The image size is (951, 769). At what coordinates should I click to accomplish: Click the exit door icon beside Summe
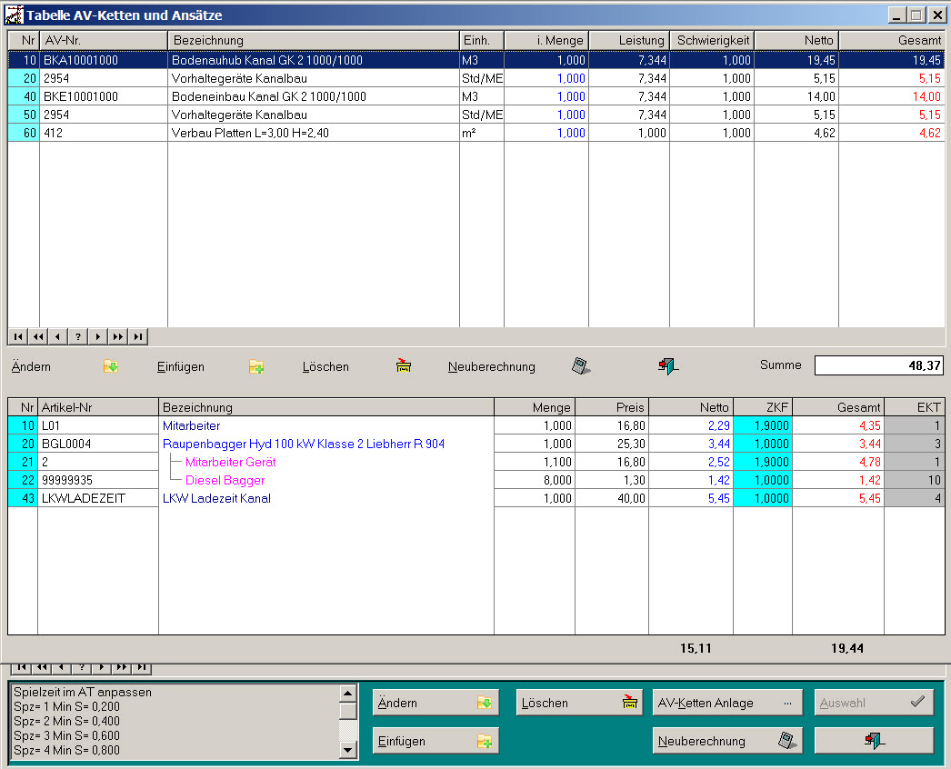(668, 367)
